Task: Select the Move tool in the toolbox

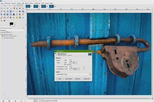Action: click(x=11, y=11)
